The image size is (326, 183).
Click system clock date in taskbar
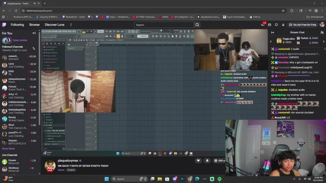point(318,179)
